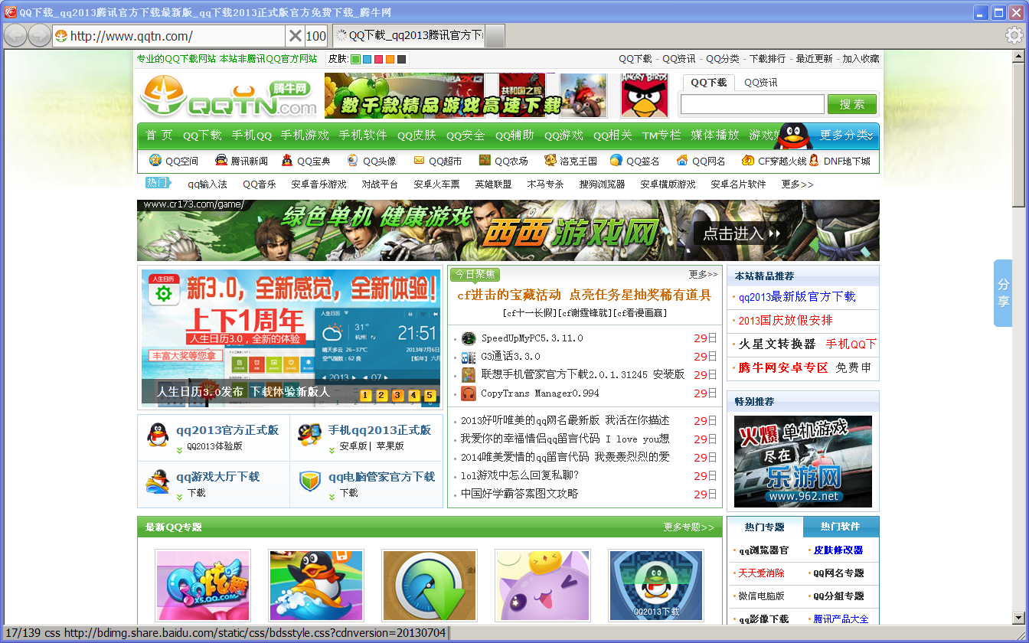Open 首页 in the green navigation bar
1029x643 pixels.
pos(159,135)
